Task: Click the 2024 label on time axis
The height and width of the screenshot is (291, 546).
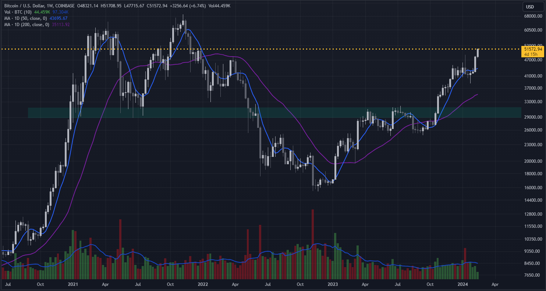Action: click(462, 284)
